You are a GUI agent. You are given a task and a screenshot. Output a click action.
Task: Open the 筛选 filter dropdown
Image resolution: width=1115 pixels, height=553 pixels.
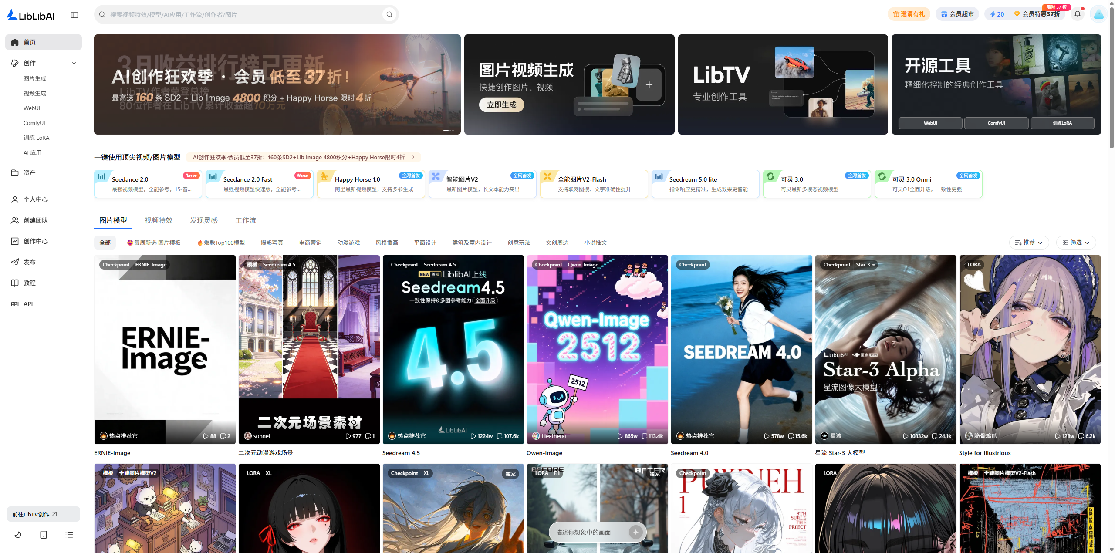pos(1076,243)
